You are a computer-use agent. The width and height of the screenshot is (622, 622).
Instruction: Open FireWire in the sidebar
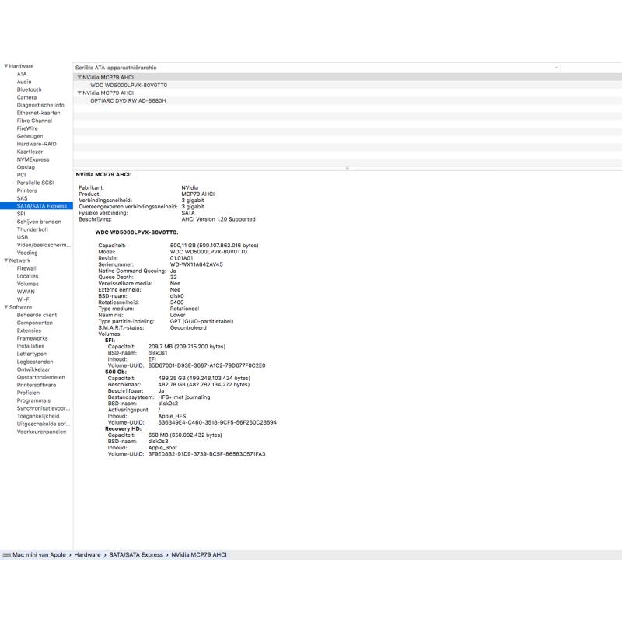coord(27,128)
